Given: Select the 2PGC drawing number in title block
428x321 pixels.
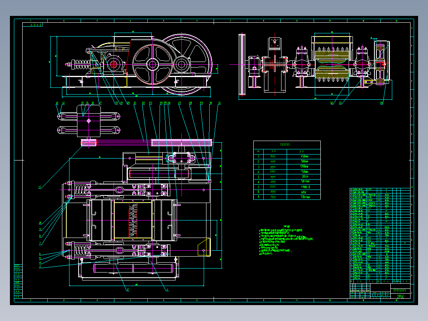Looking at the screenshot, I should click(400, 296).
